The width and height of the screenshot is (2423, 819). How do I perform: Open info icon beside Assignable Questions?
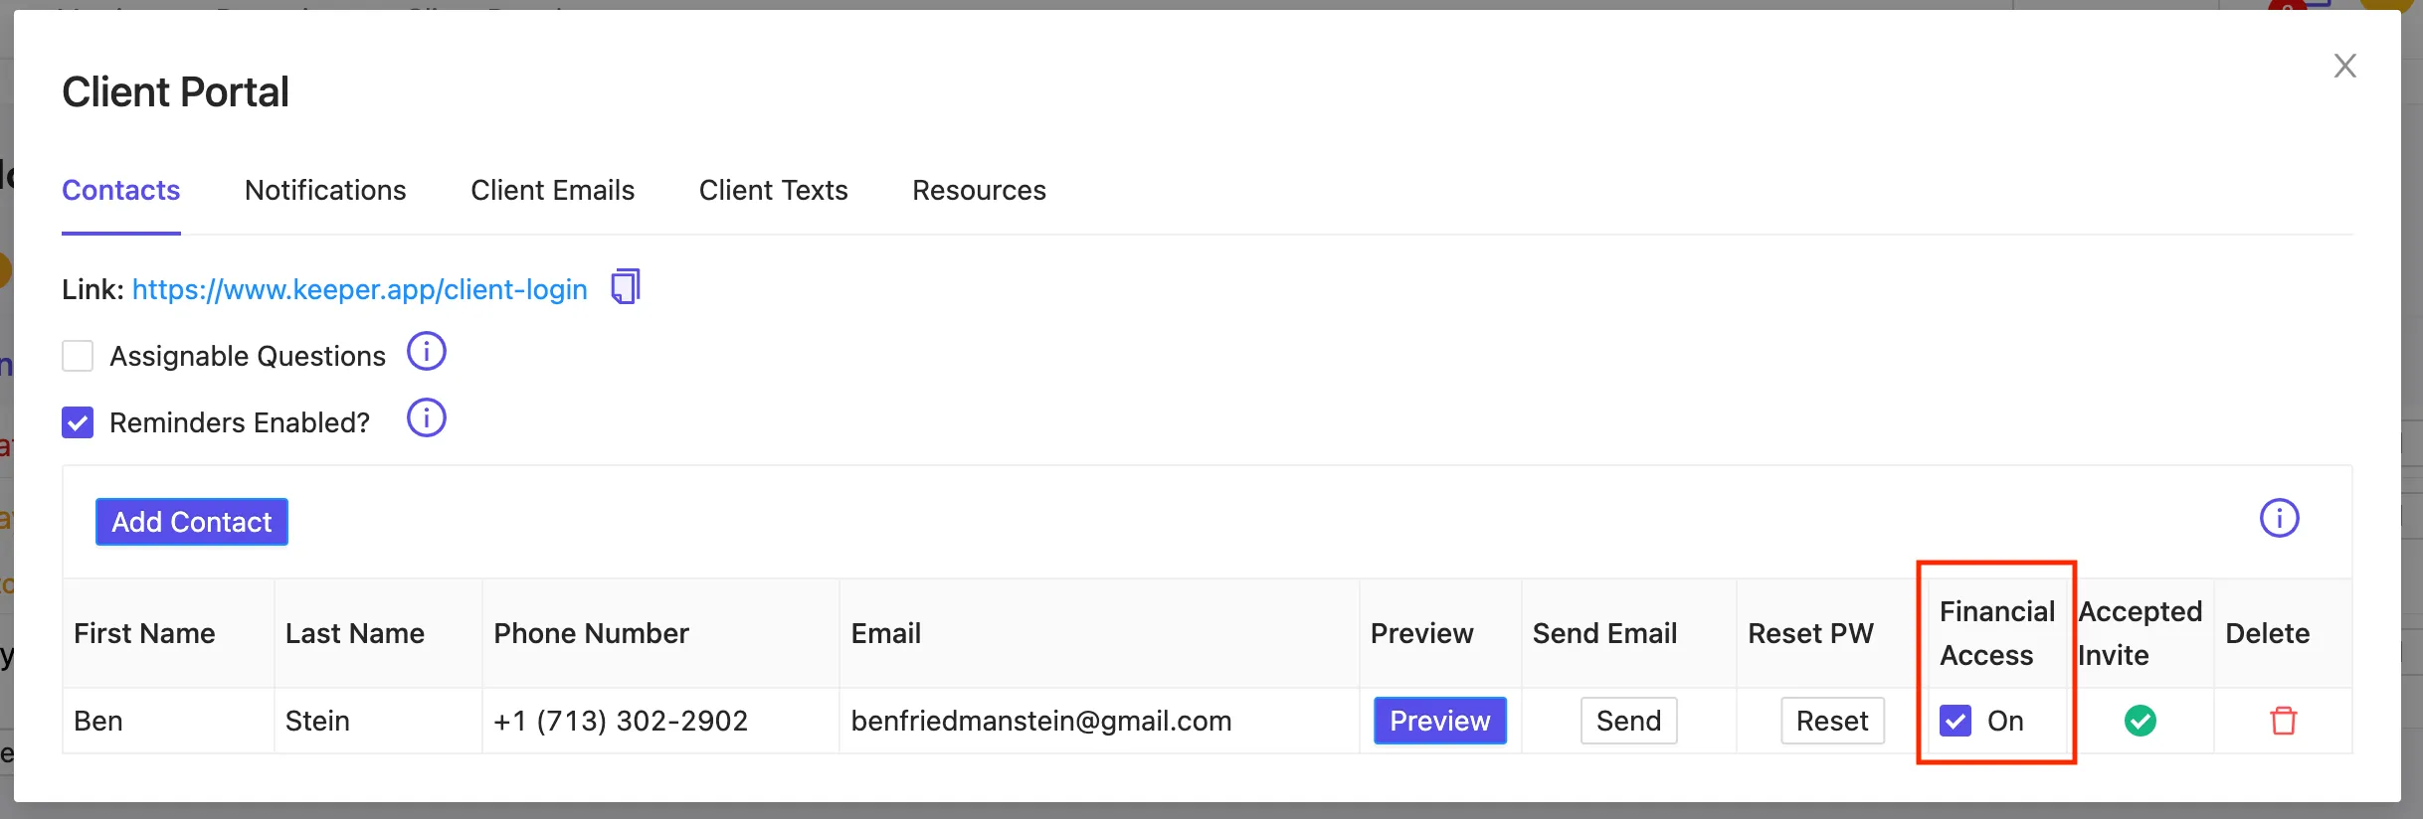tap(427, 352)
